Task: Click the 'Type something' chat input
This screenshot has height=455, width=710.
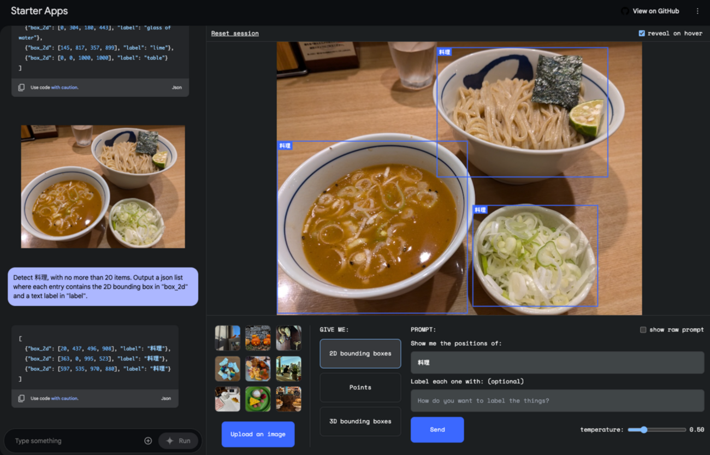Action: (x=76, y=441)
